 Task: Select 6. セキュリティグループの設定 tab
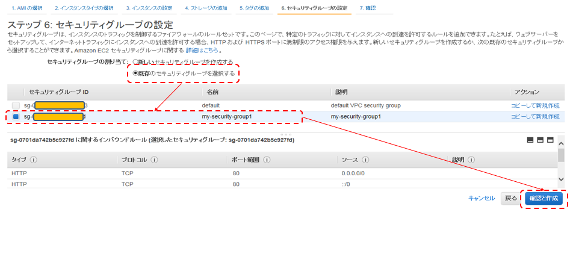click(x=314, y=8)
